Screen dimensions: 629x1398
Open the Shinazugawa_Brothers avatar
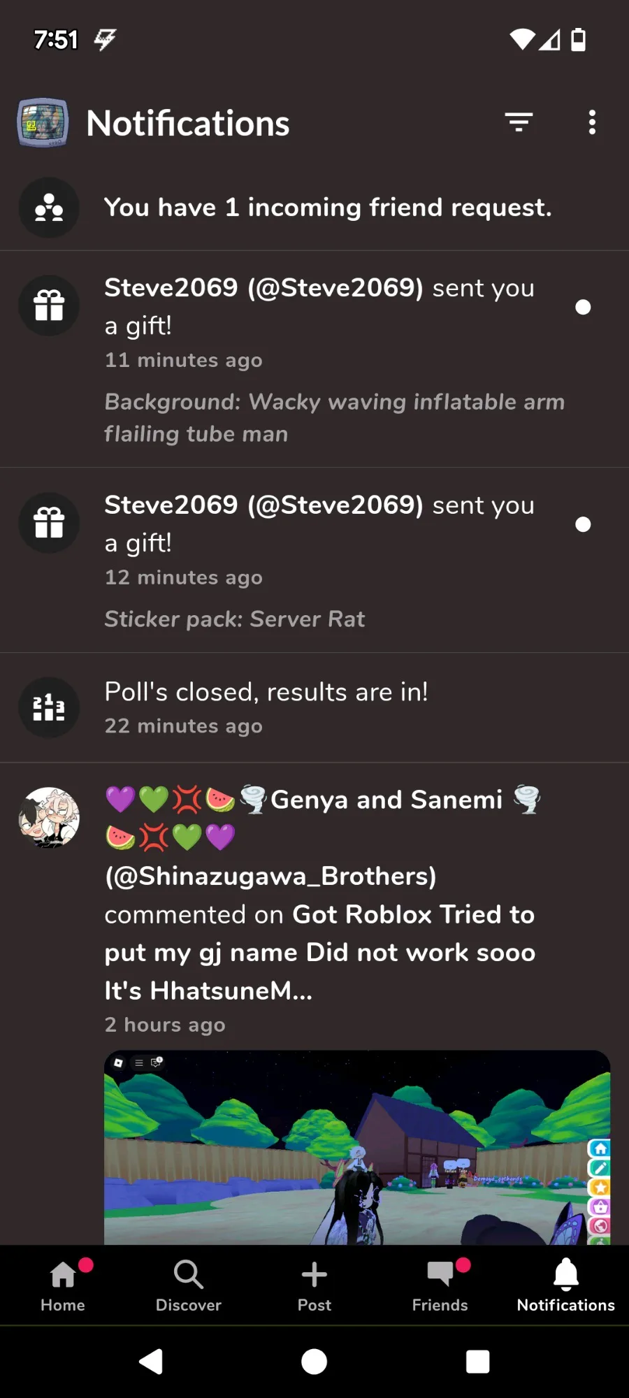point(49,818)
